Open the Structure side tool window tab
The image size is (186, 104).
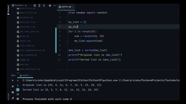tap(8, 97)
